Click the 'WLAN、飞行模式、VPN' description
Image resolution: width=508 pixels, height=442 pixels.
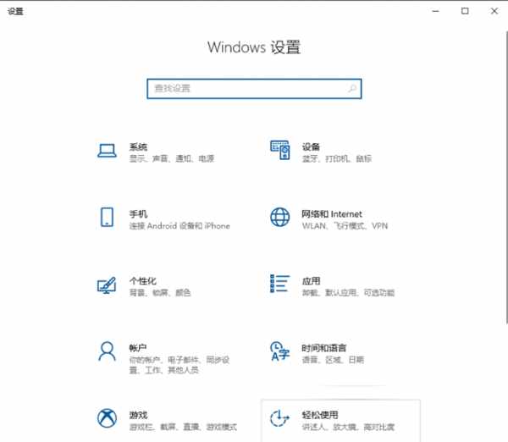[x=345, y=226]
